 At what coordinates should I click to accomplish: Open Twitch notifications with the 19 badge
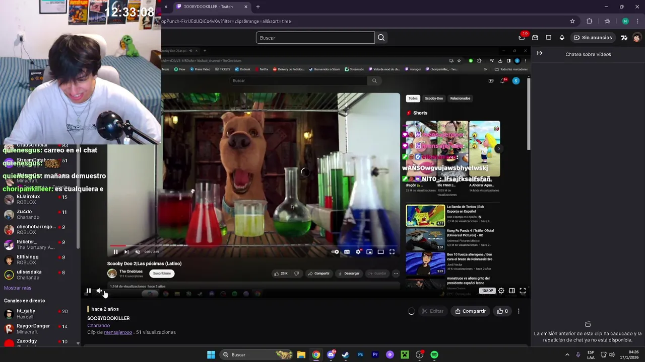[522, 37]
